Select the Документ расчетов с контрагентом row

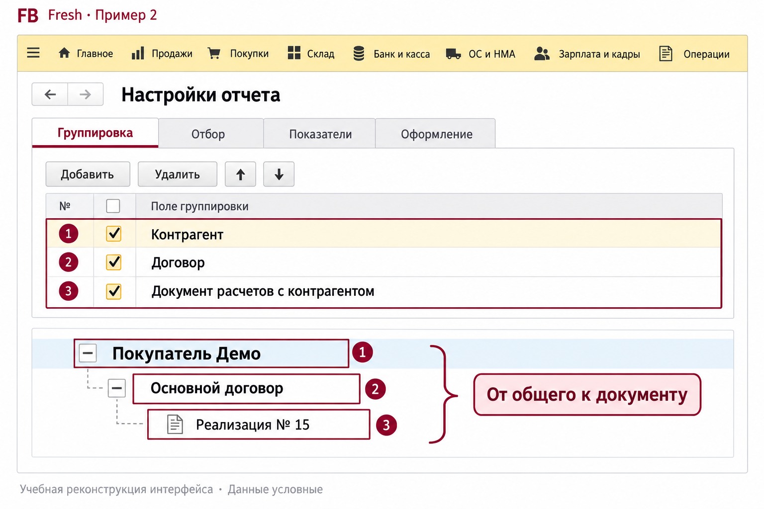pyautogui.click(x=383, y=292)
